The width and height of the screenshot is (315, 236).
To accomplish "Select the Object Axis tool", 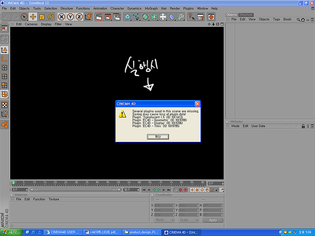I will (x=4, y=59).
